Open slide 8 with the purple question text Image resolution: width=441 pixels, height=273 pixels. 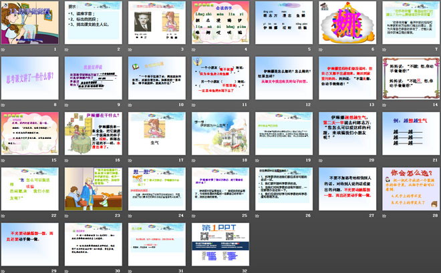click(x=28, y=78)
